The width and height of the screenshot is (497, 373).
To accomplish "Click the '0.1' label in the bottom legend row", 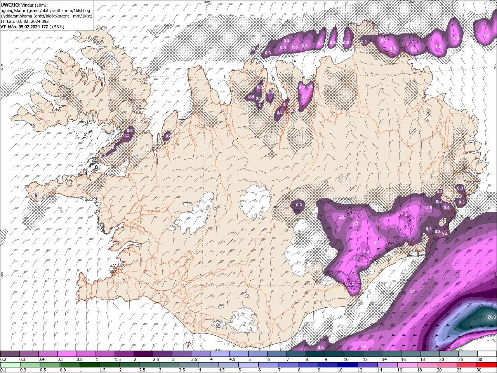I will [3, 370].
